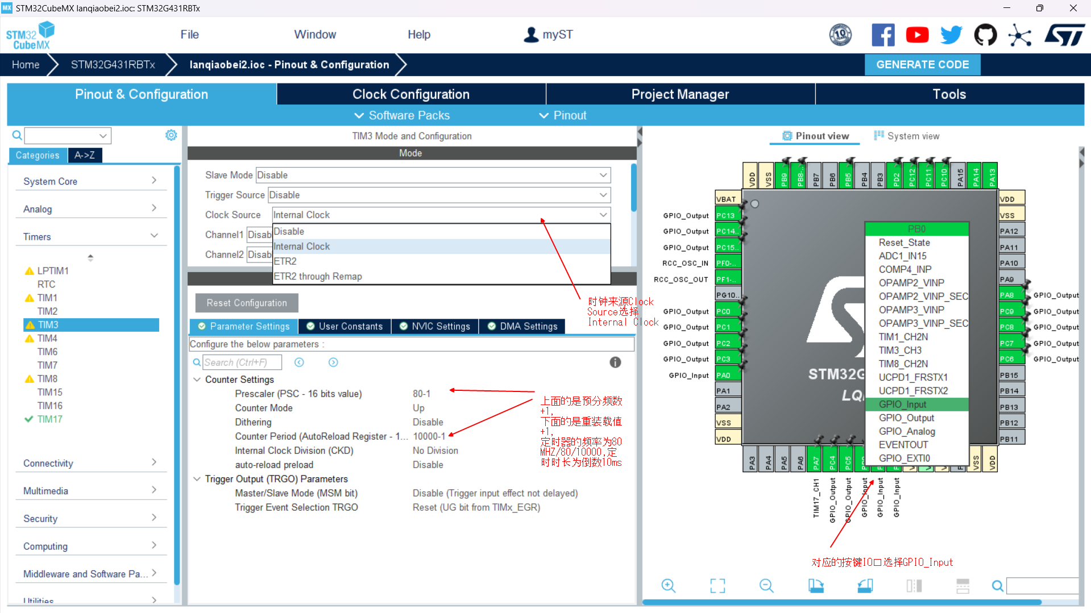Screen dimensions: 1091x613
Task: Select Disable in Clock Source list
Action: (x=441, y=231)
